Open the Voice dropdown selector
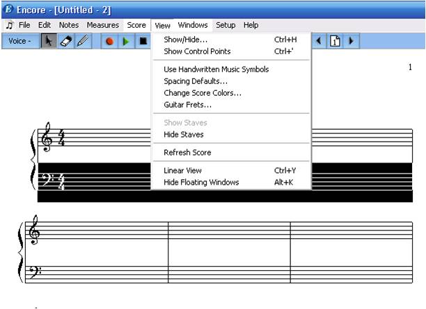The height and width of the screenshot is (309, 426). pos(19,41)
